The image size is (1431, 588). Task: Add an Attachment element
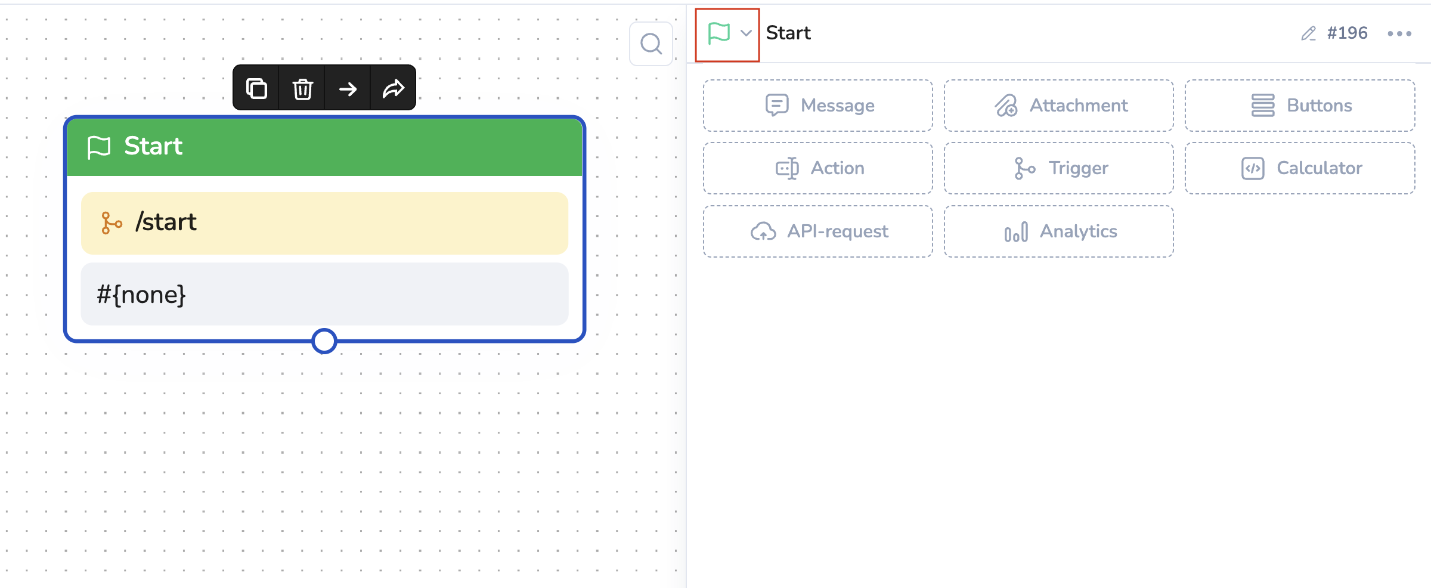point(1059,106)
